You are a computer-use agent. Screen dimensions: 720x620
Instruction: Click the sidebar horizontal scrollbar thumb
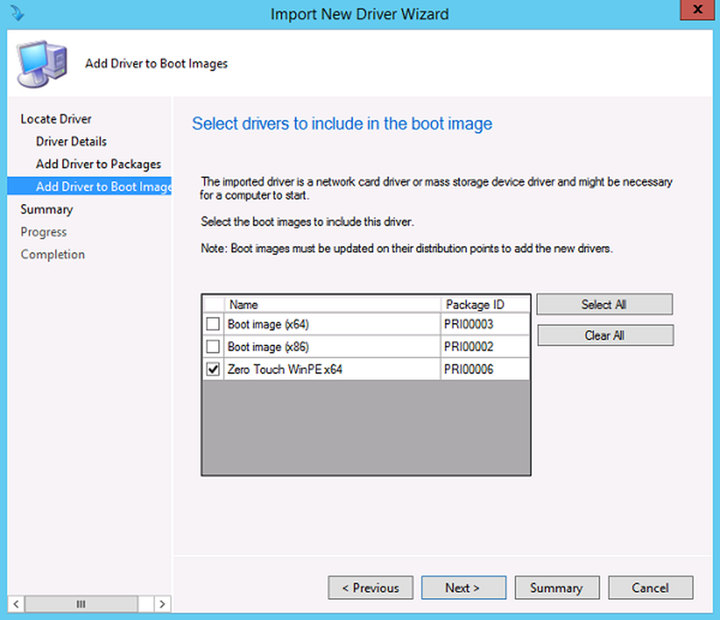point(81,603)
